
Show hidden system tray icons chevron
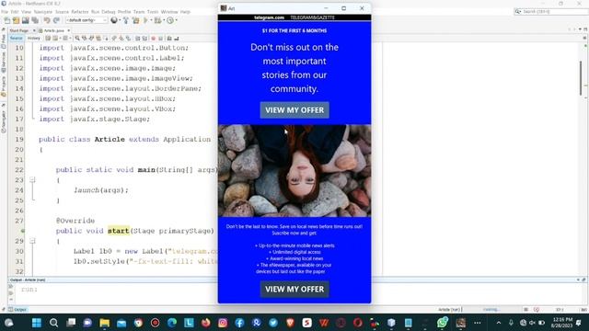499,323
